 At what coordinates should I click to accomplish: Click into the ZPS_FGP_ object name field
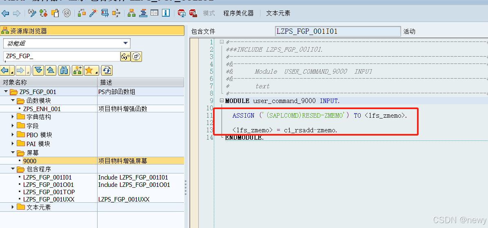[62, 56]
